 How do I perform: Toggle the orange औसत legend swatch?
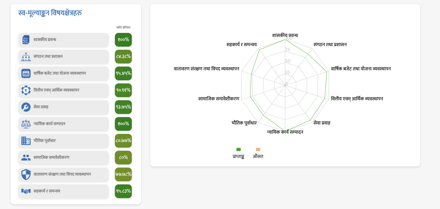(x=258, y=149)
